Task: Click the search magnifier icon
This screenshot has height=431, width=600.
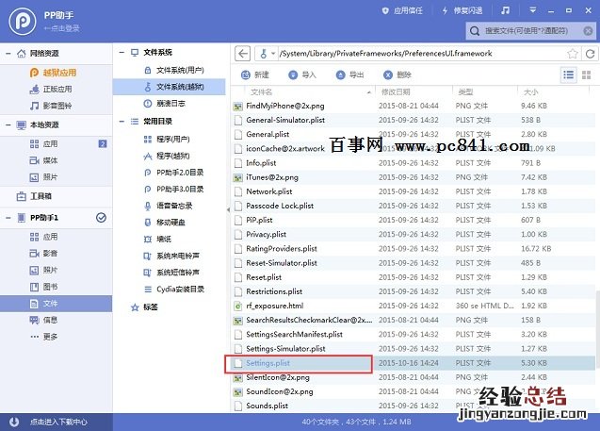Action: point(475,30)
